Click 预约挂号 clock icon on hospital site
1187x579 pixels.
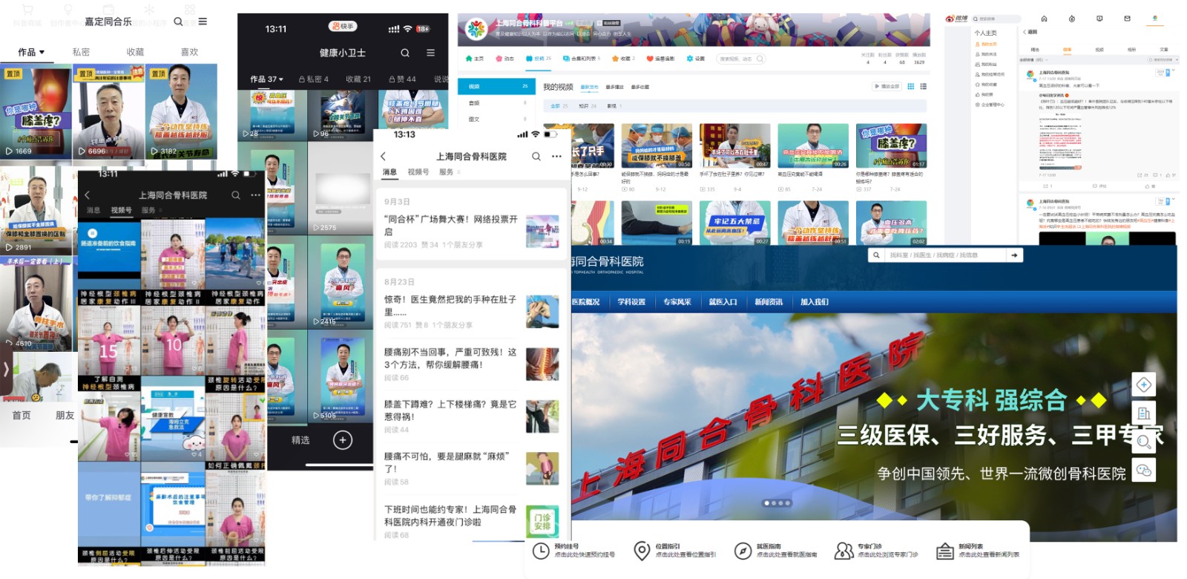[541, 551]
